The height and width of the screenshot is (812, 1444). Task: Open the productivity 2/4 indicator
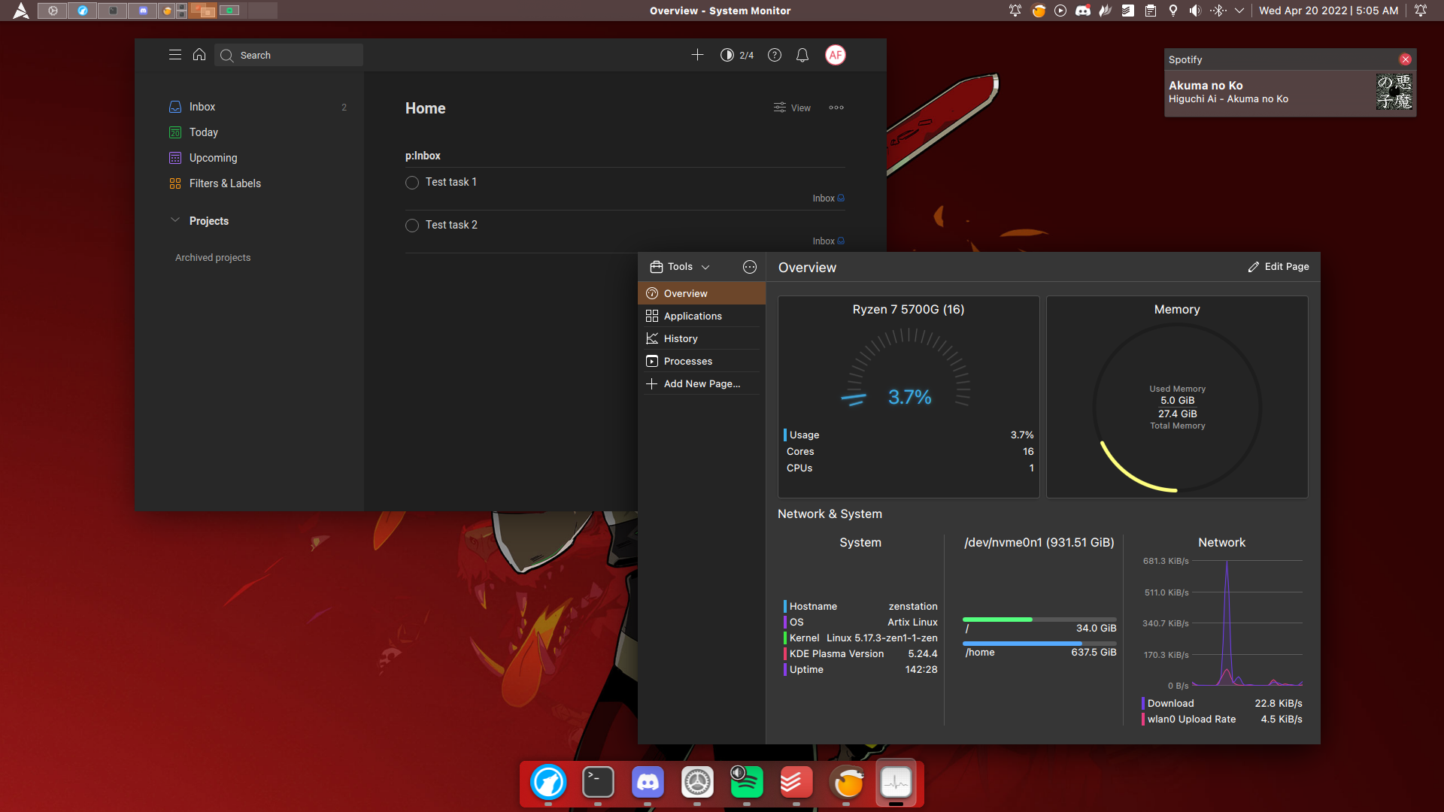click(x=737, y=55)
